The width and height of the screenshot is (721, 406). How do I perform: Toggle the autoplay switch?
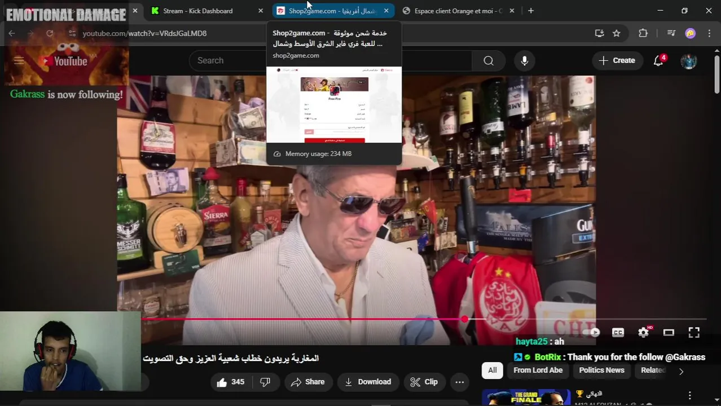592,333
